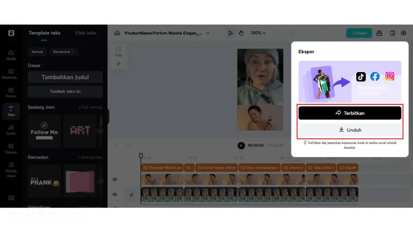Screen dimensions: 413x232
Task: Show next Sedang tren templates arrow
Action: pyautogui.click(x=100, y=131)
